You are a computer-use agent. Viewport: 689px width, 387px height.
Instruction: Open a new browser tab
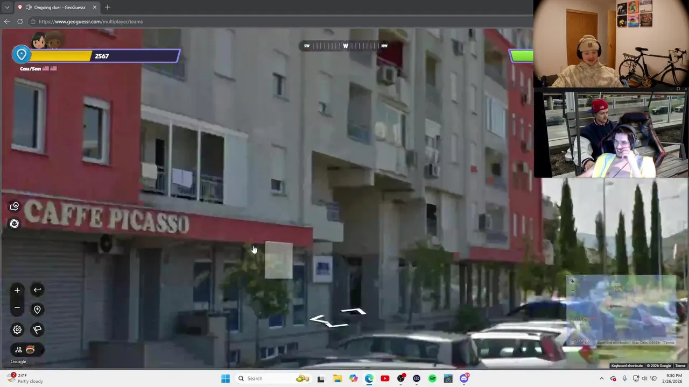pos(108,8)
